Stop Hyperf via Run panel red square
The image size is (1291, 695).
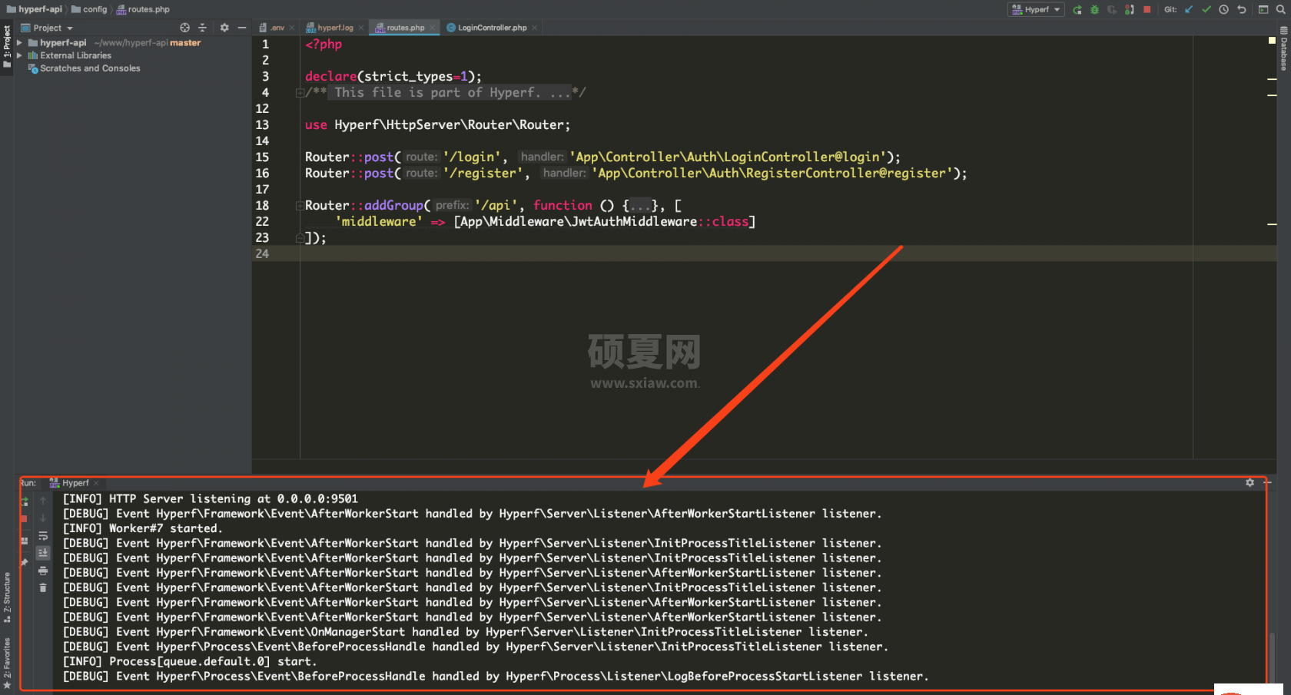coord(24,519)
